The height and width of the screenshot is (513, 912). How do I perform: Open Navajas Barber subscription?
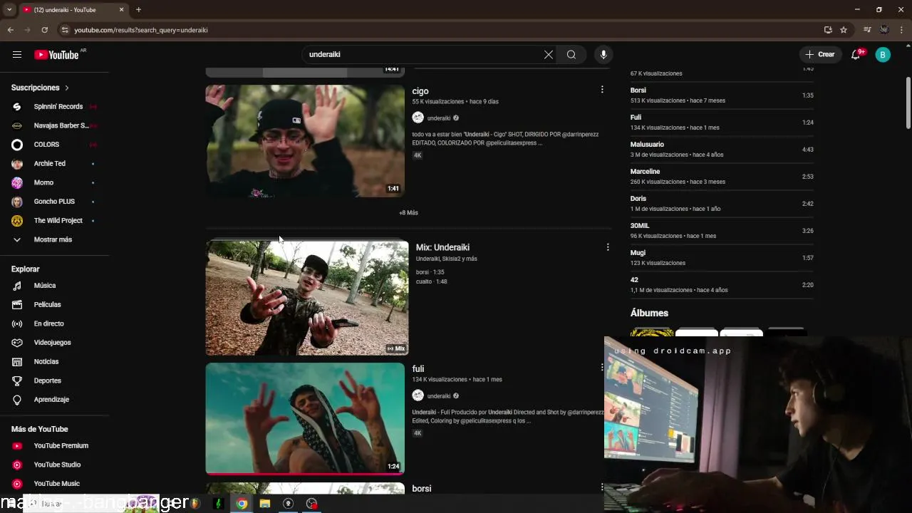pyautogui.click(x=54, y=125)
